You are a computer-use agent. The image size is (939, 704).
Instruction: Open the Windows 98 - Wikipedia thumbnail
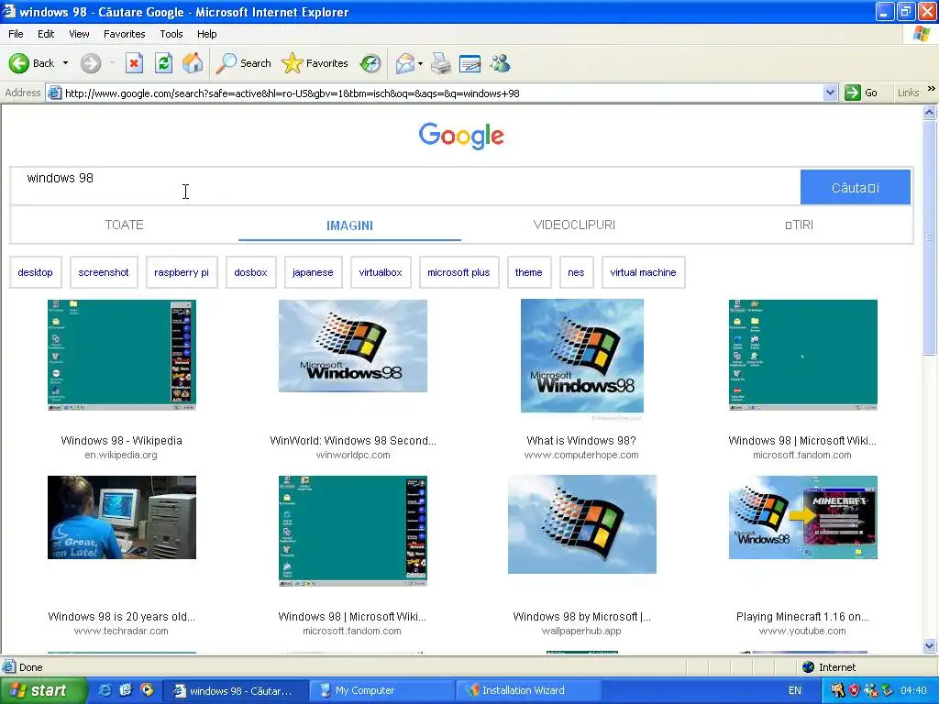pyautogui.click(x=122, y=355)
